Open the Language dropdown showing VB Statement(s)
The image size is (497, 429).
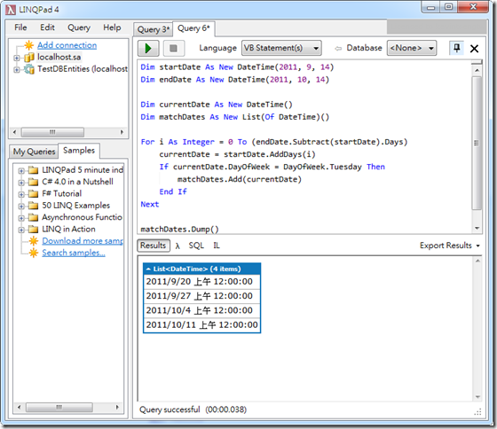point(281,48)
